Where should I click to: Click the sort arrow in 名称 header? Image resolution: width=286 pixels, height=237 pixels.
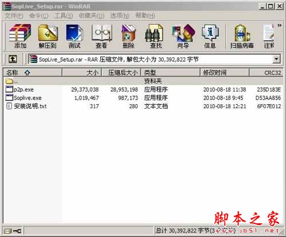27,73
